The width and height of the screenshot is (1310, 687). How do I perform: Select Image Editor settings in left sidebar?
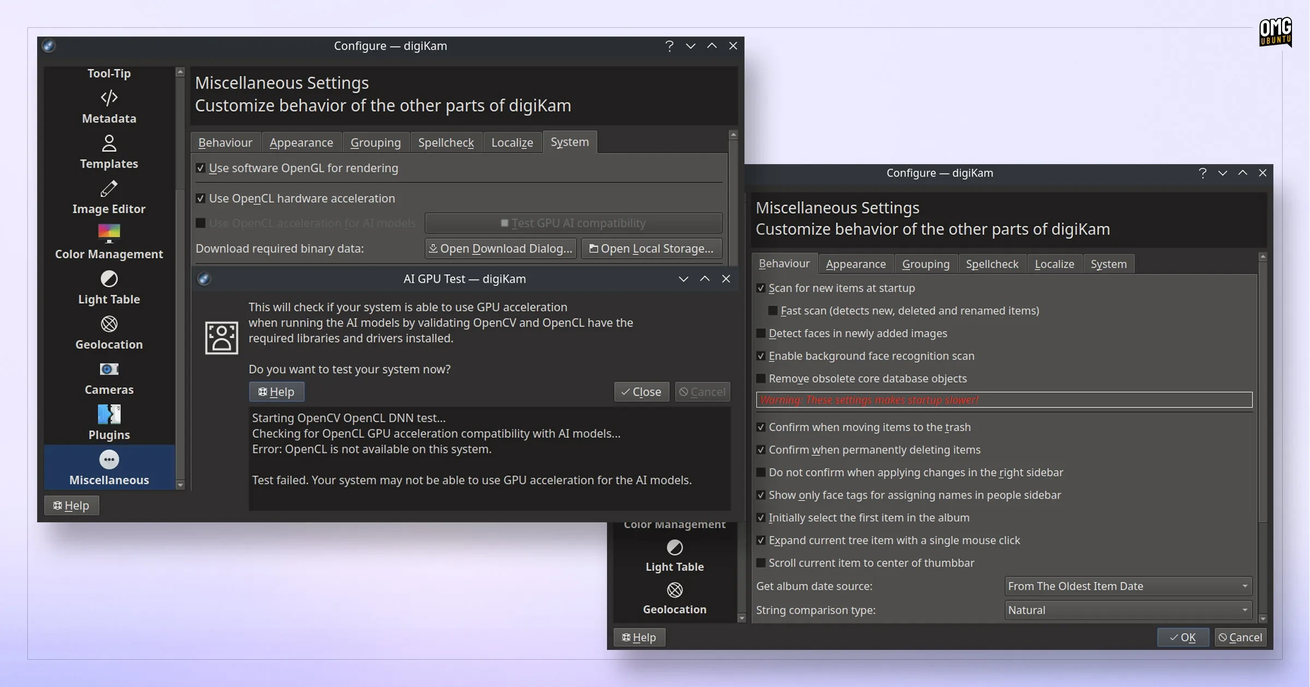[109, 197]
